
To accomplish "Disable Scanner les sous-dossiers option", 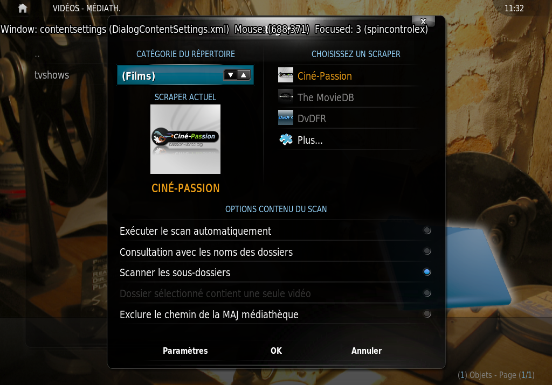I will click(275, 272).
